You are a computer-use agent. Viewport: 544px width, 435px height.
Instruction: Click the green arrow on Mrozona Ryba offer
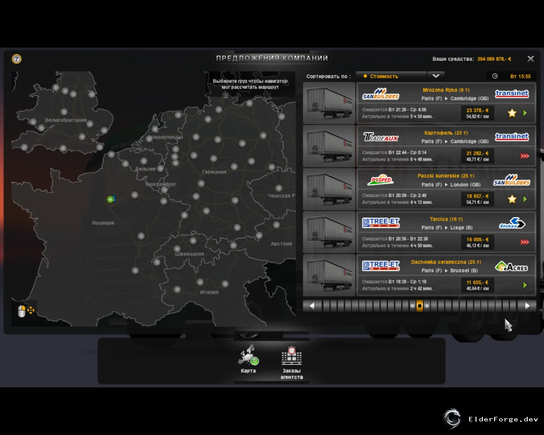pos(525,113)
